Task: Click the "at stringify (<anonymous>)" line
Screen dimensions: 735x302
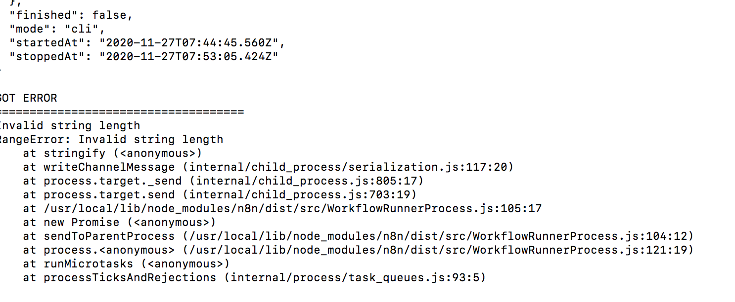Action: tap(112, 153)
